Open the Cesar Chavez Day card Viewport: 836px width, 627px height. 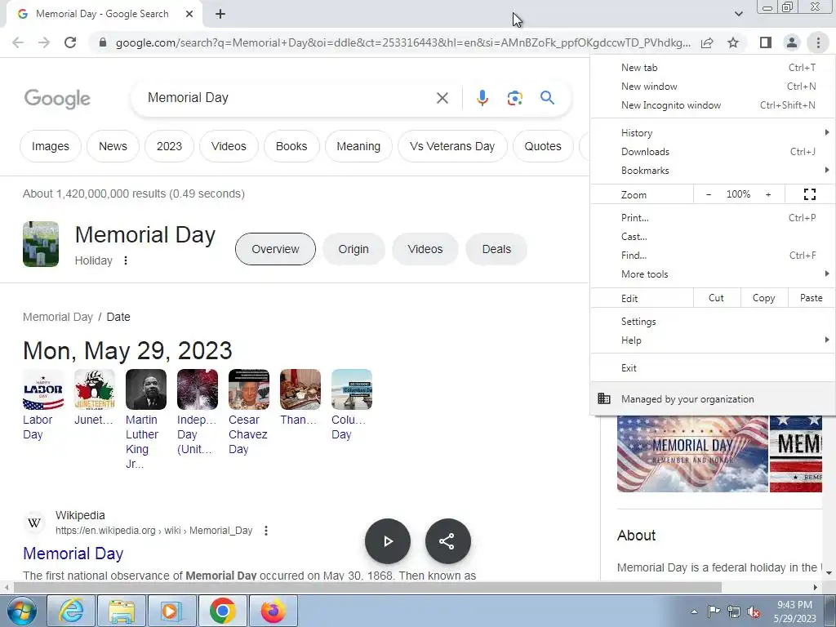(248, 412)
